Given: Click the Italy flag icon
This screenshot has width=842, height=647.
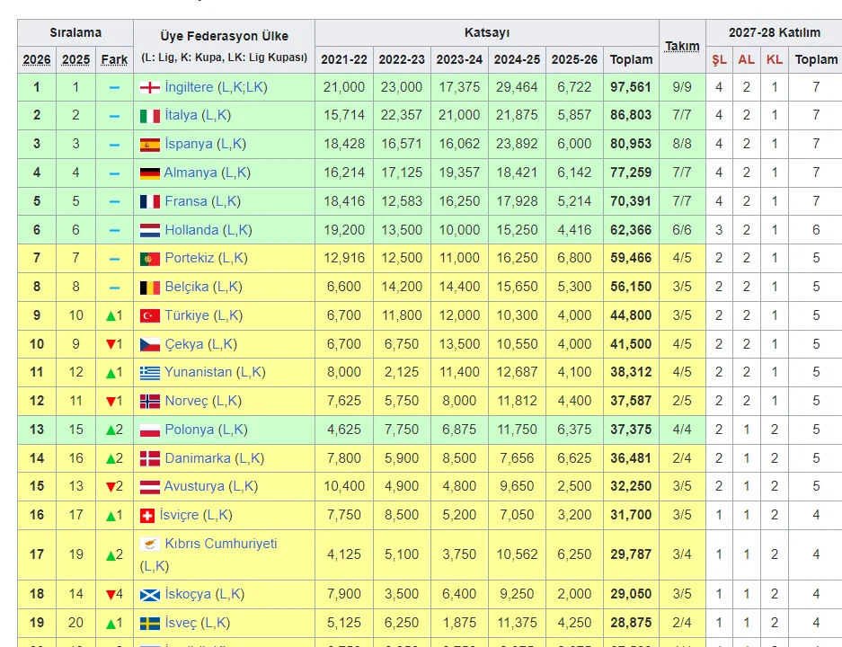Looking at the screenshot, I should (149, 116).
